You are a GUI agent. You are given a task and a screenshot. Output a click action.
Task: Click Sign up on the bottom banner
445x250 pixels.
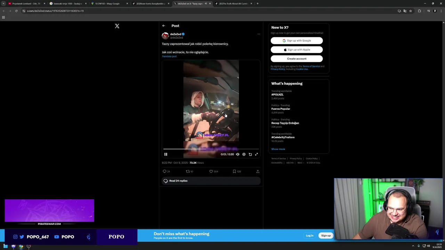pyautogui.click(x=326, y=235)
